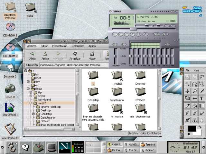Pick the eraser tool in GIMP
This screenshot has width=206, height=154.
pyautogui.click(x=202, y=113)
